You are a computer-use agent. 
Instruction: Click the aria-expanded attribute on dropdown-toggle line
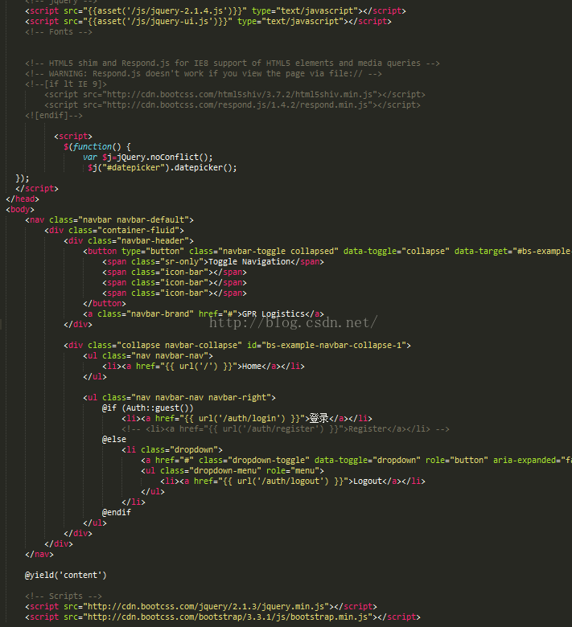(x=533, y=461)
